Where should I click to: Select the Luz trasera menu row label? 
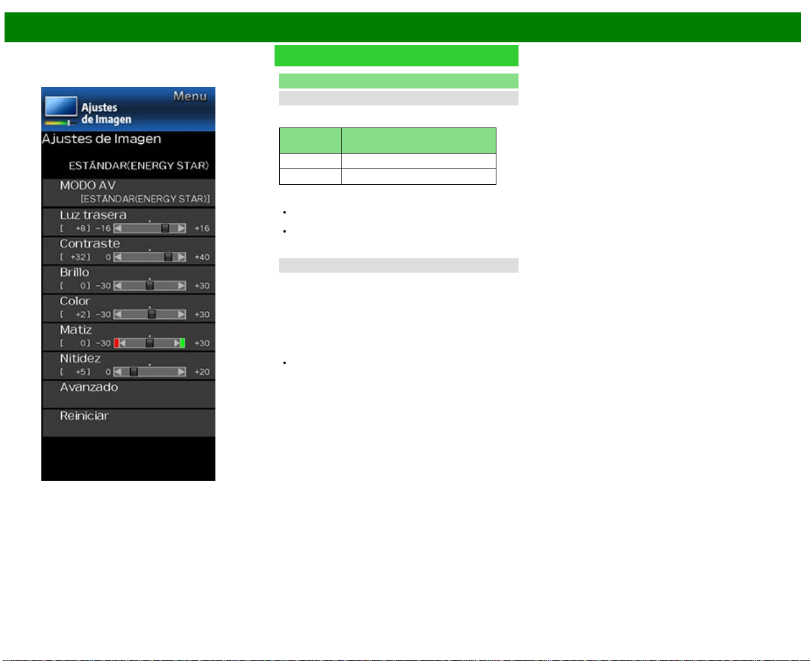93,215
